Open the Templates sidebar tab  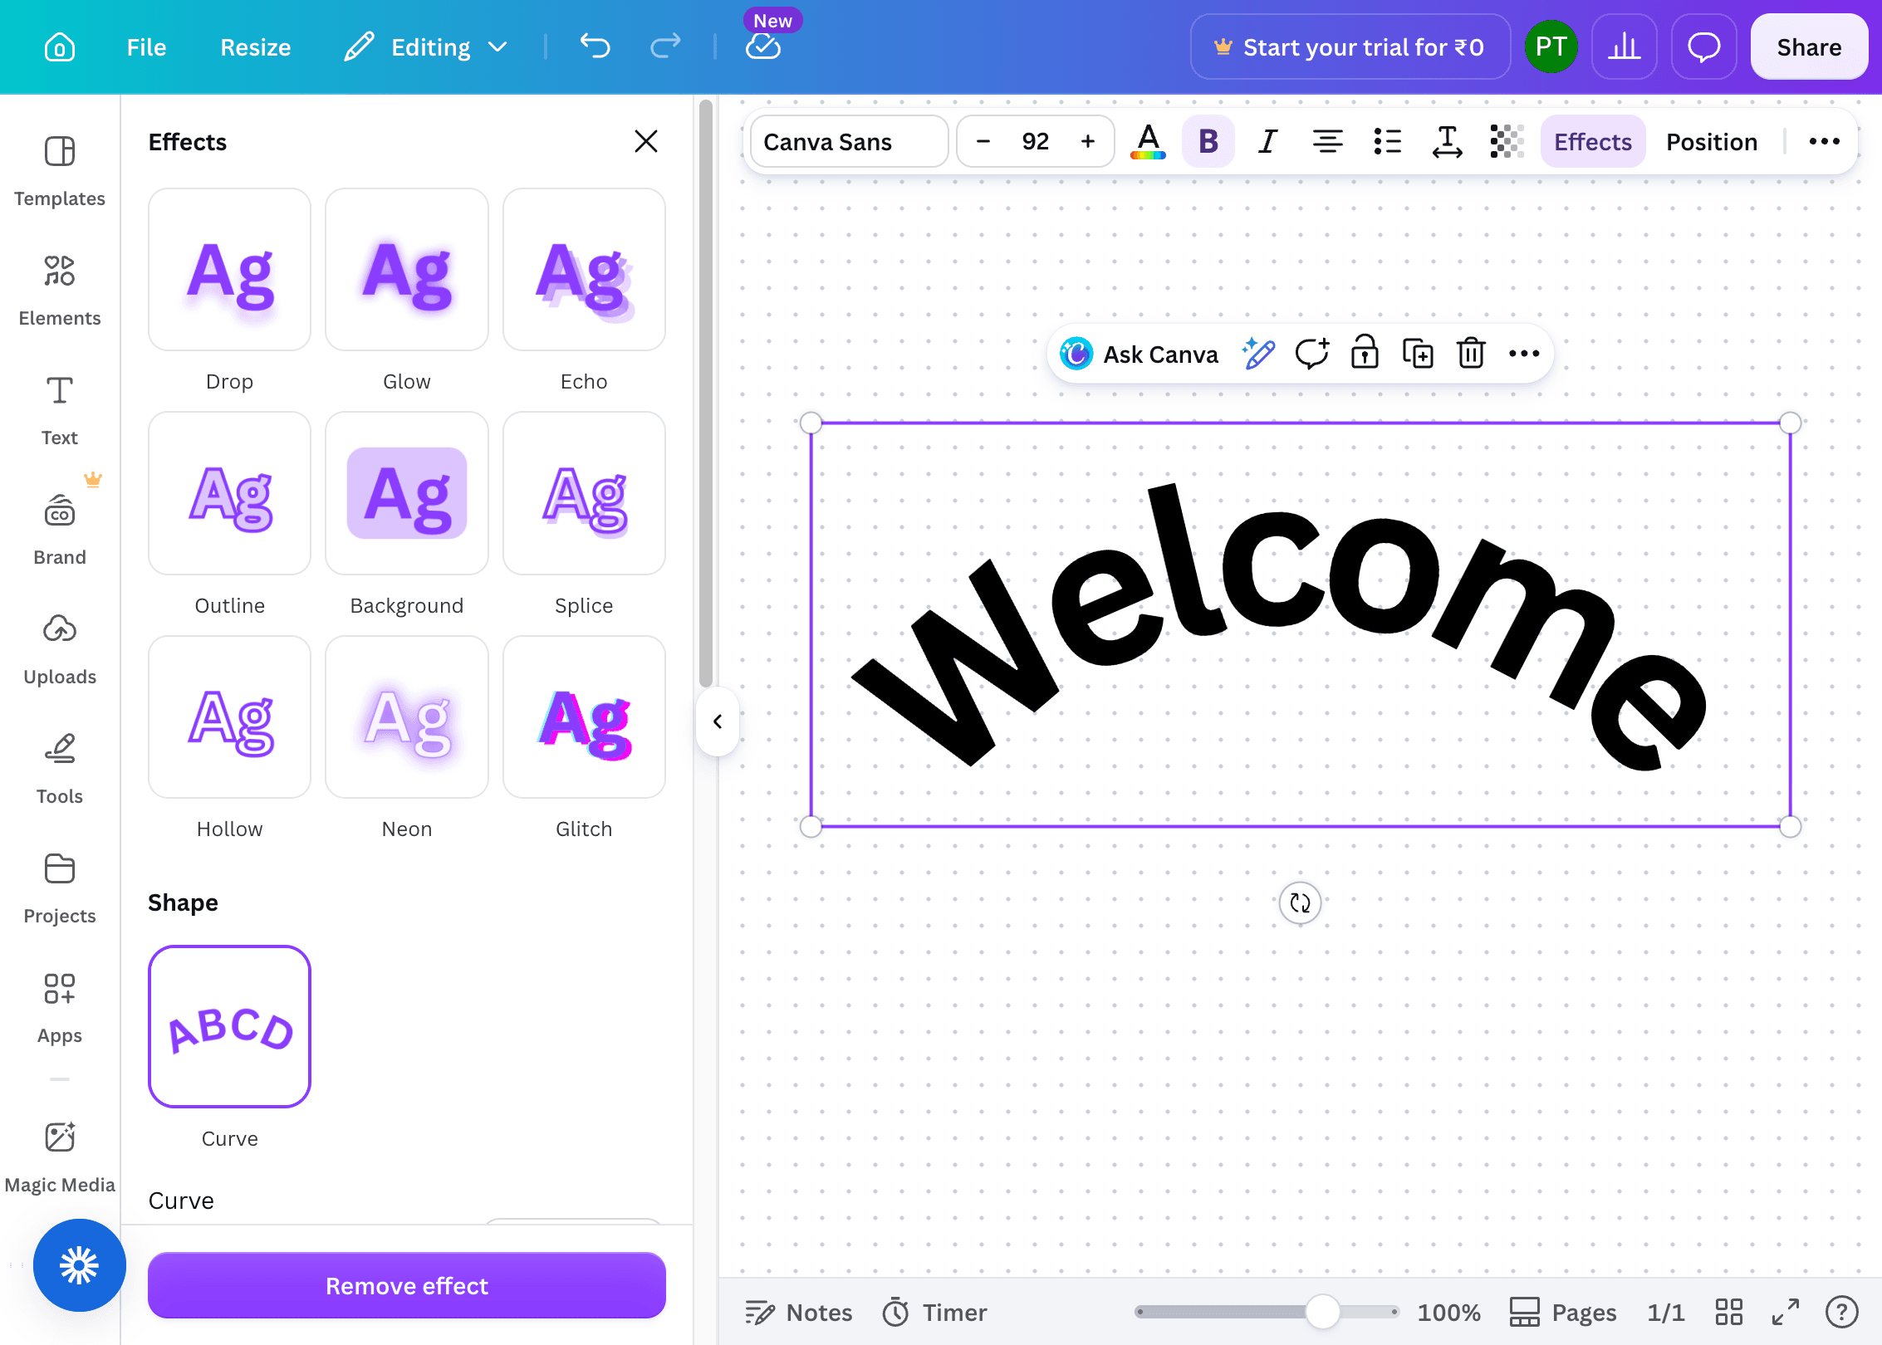coord(60,172)
